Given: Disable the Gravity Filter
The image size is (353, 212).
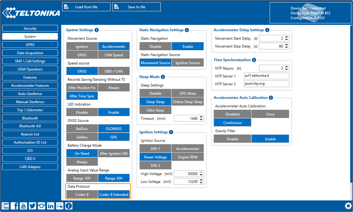Looking at the screenshot, I should 232,139.
